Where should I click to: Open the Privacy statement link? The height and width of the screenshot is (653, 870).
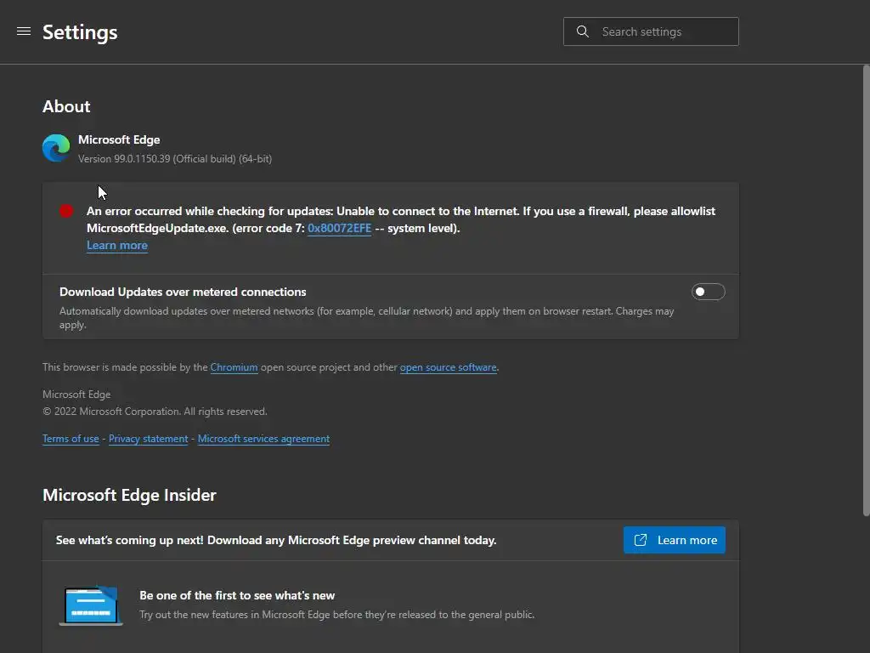(x=148, y=439)
